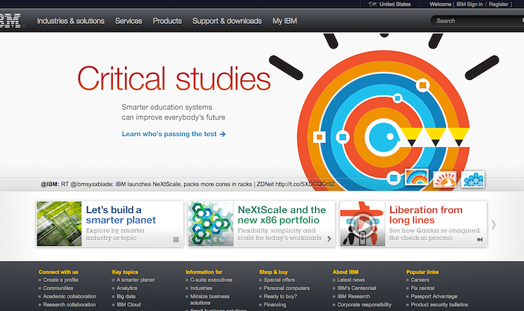Open Fix central link
The height and width of the screenshot is (311, 524).
point(423,289)
